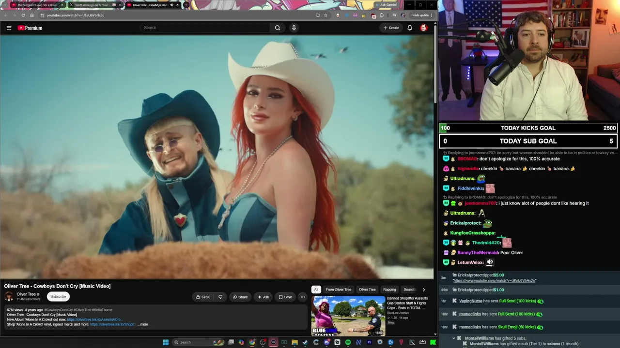Click the LetumVelox chat username
The width and height of the screenshot is (620, 348).
tap(470, 262)
